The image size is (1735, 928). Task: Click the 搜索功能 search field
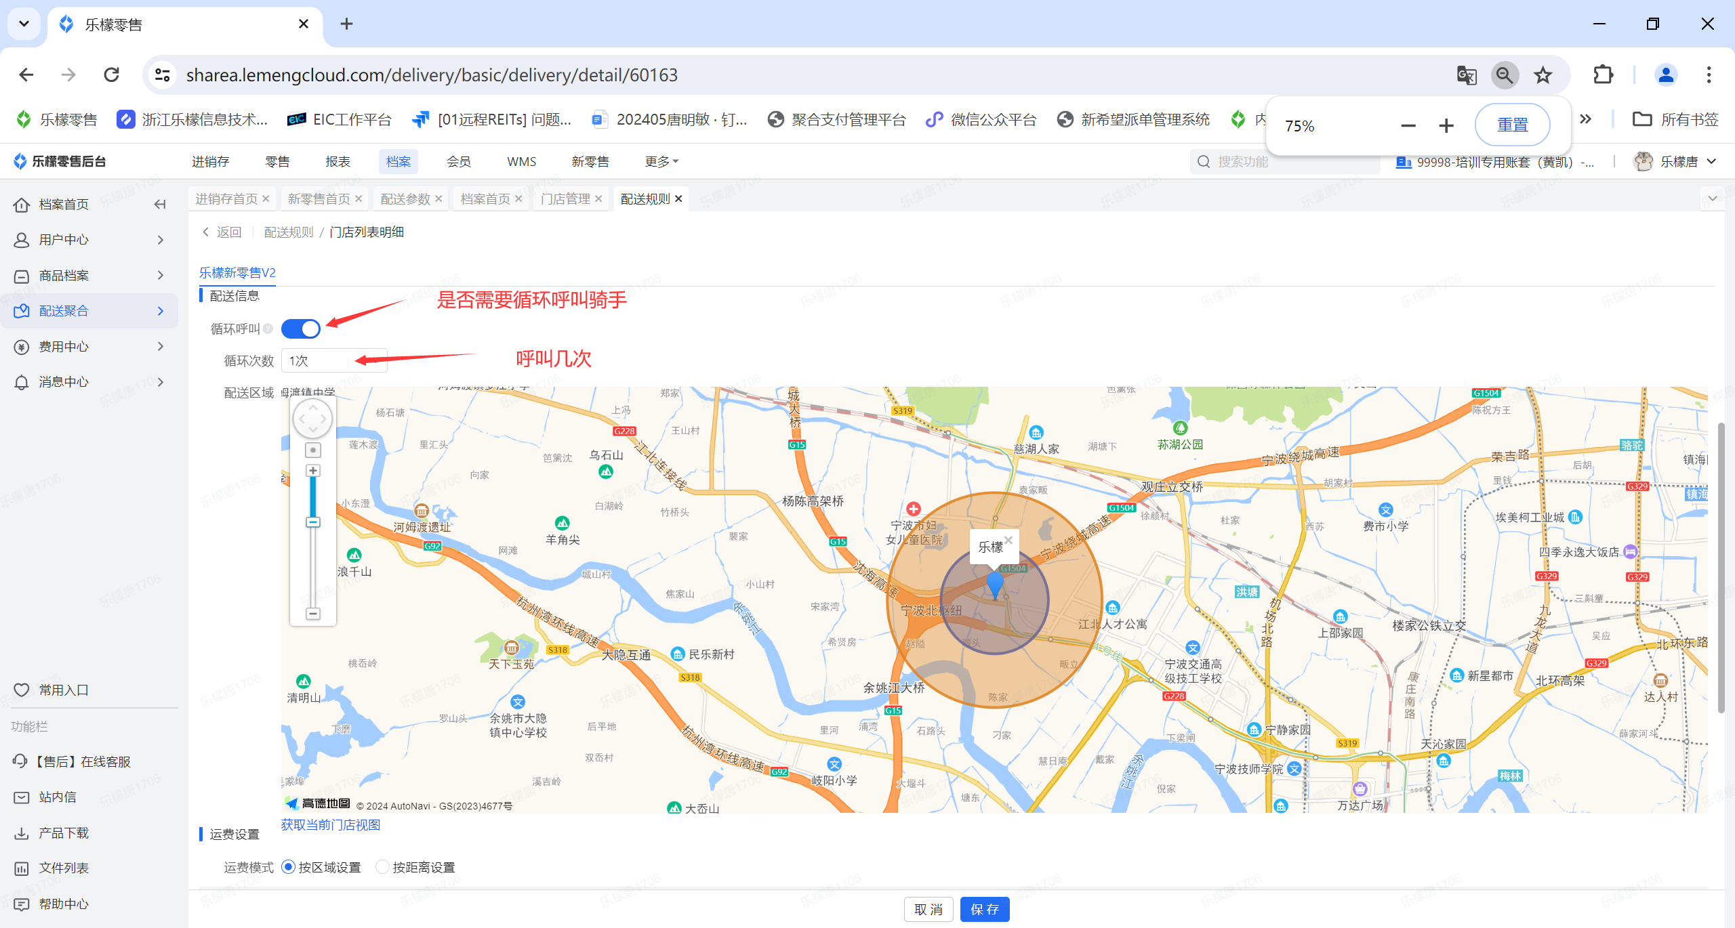tap(1284, 161)
